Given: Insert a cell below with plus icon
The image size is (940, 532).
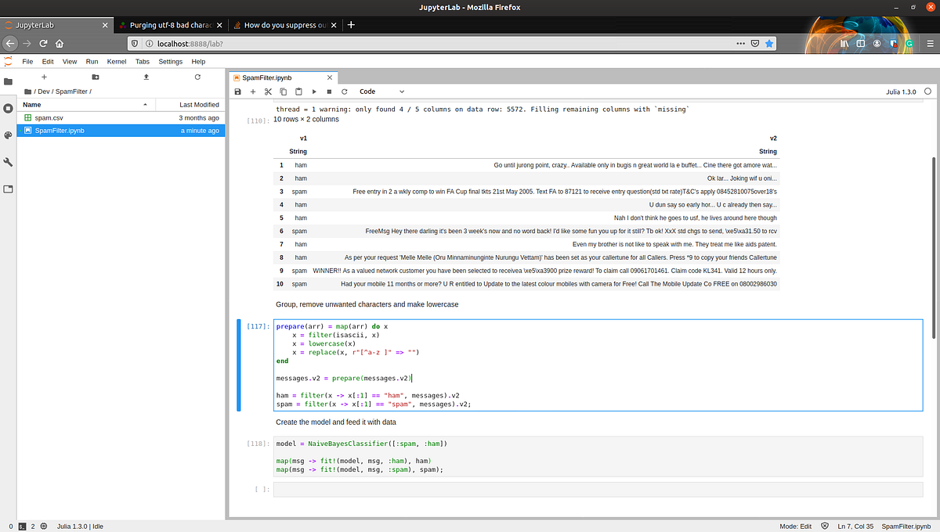Looking at the screenshot, I should [253, 92].
